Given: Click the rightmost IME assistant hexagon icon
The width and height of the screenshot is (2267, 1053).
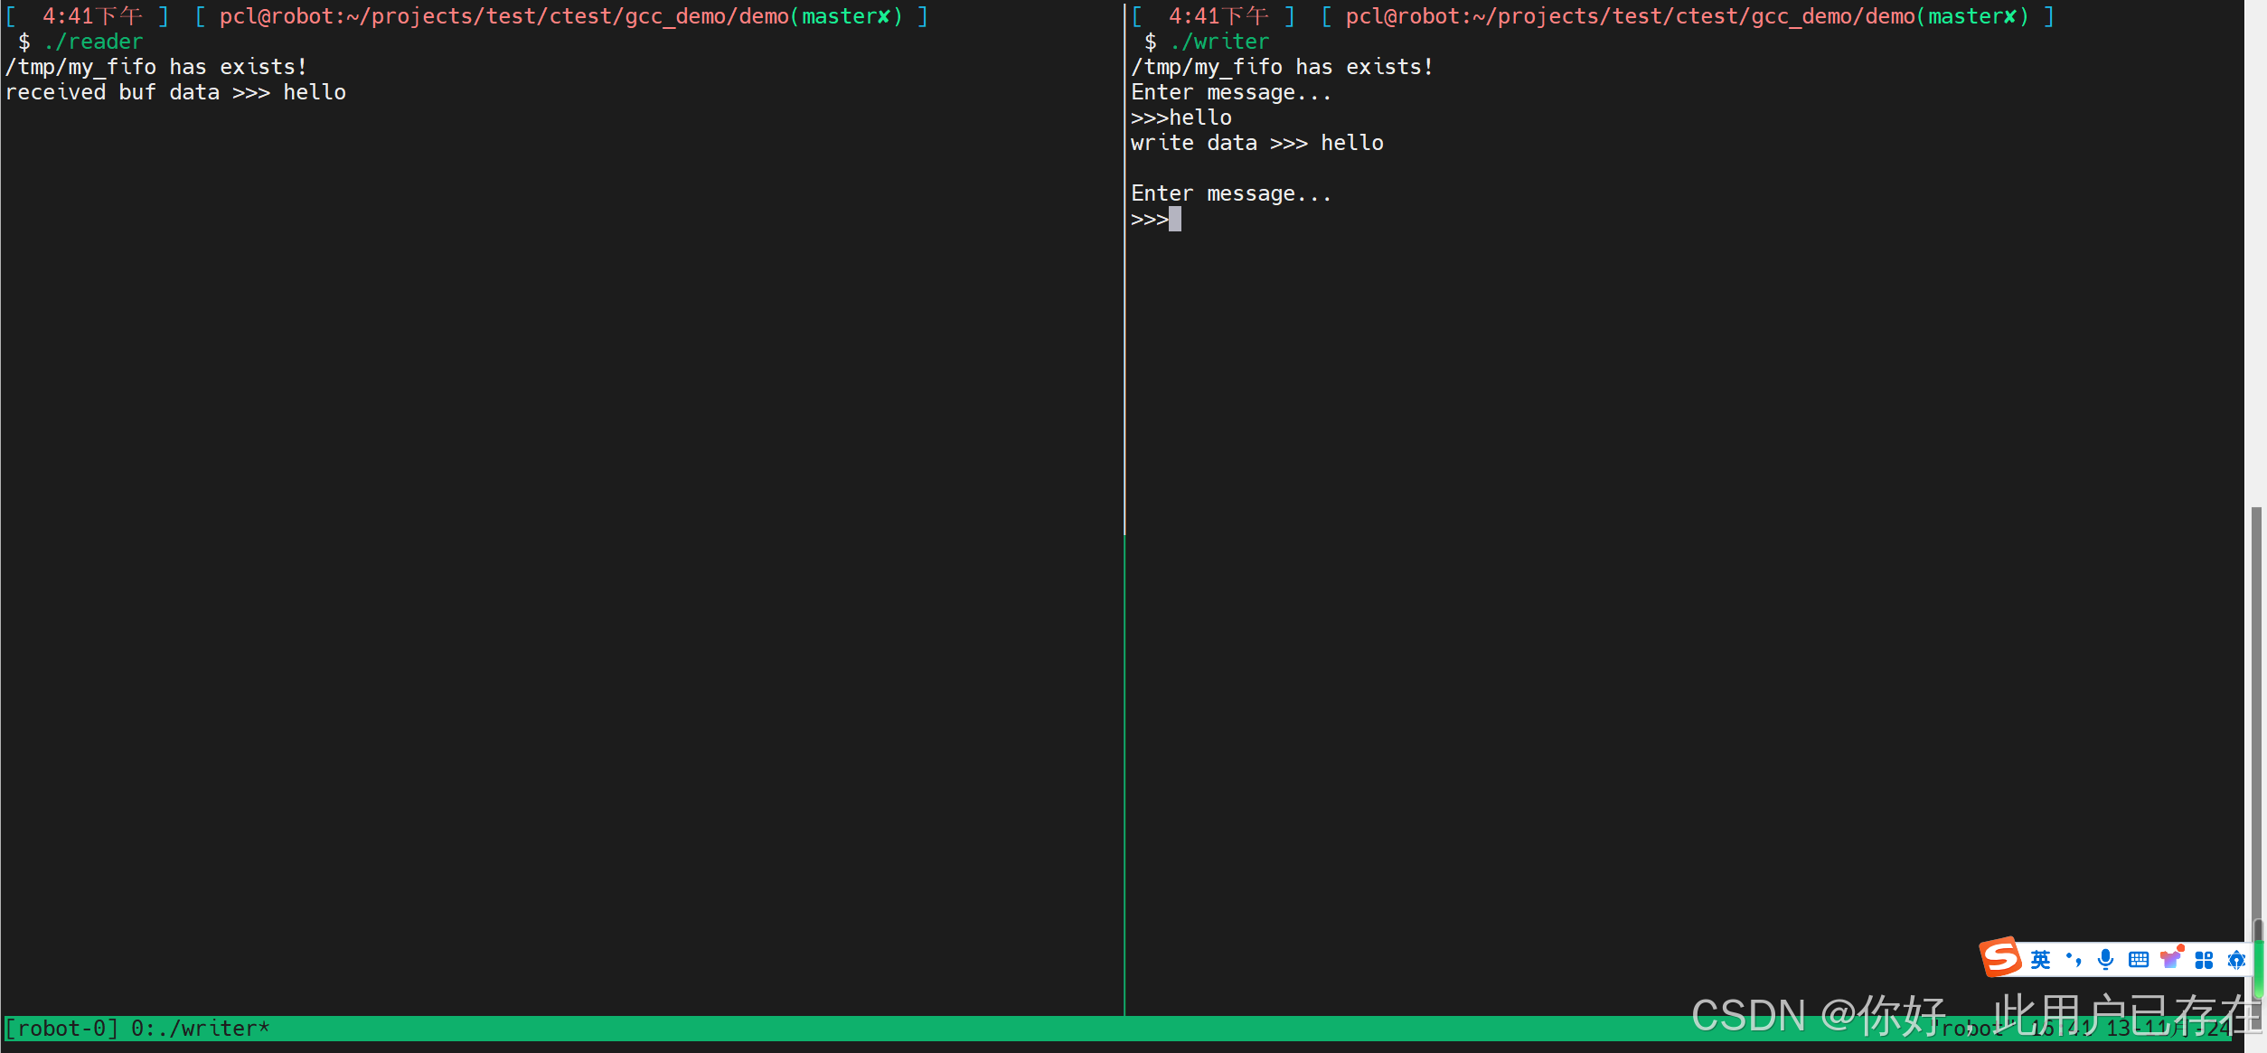Looking at the screenshot, I should (2236, 960).
